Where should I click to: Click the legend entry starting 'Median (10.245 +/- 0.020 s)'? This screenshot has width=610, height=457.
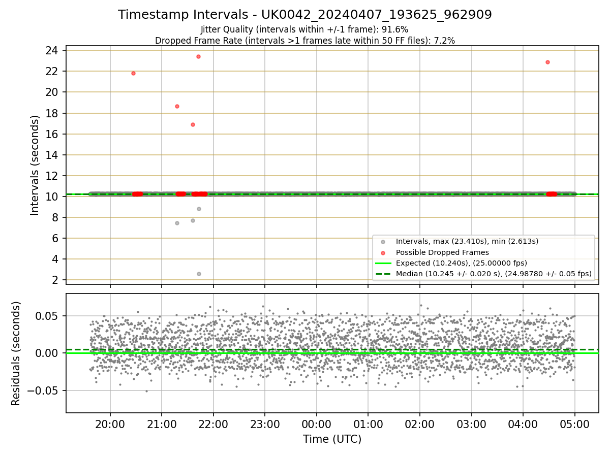(494, 274)
